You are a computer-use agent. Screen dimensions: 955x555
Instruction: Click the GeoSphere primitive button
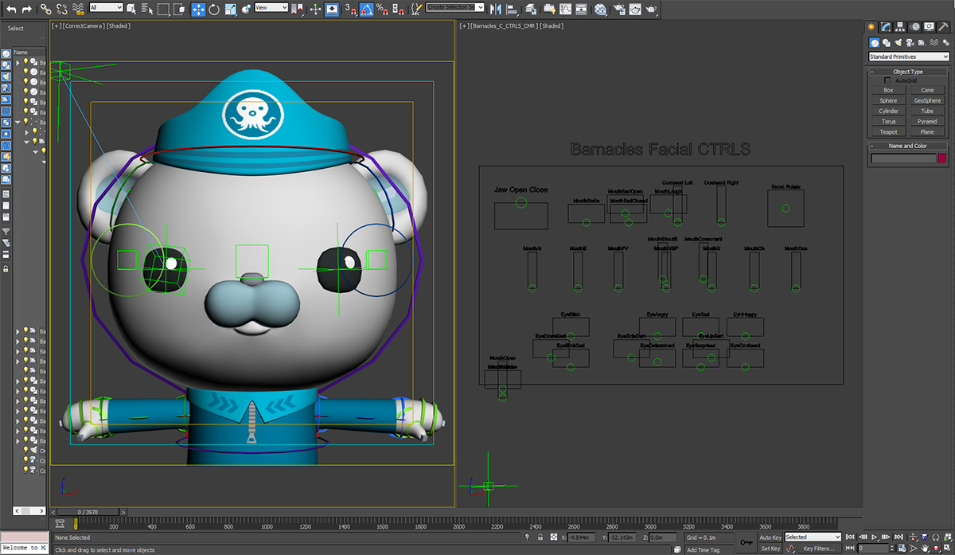pyautogui.click(x=927, y=101)
